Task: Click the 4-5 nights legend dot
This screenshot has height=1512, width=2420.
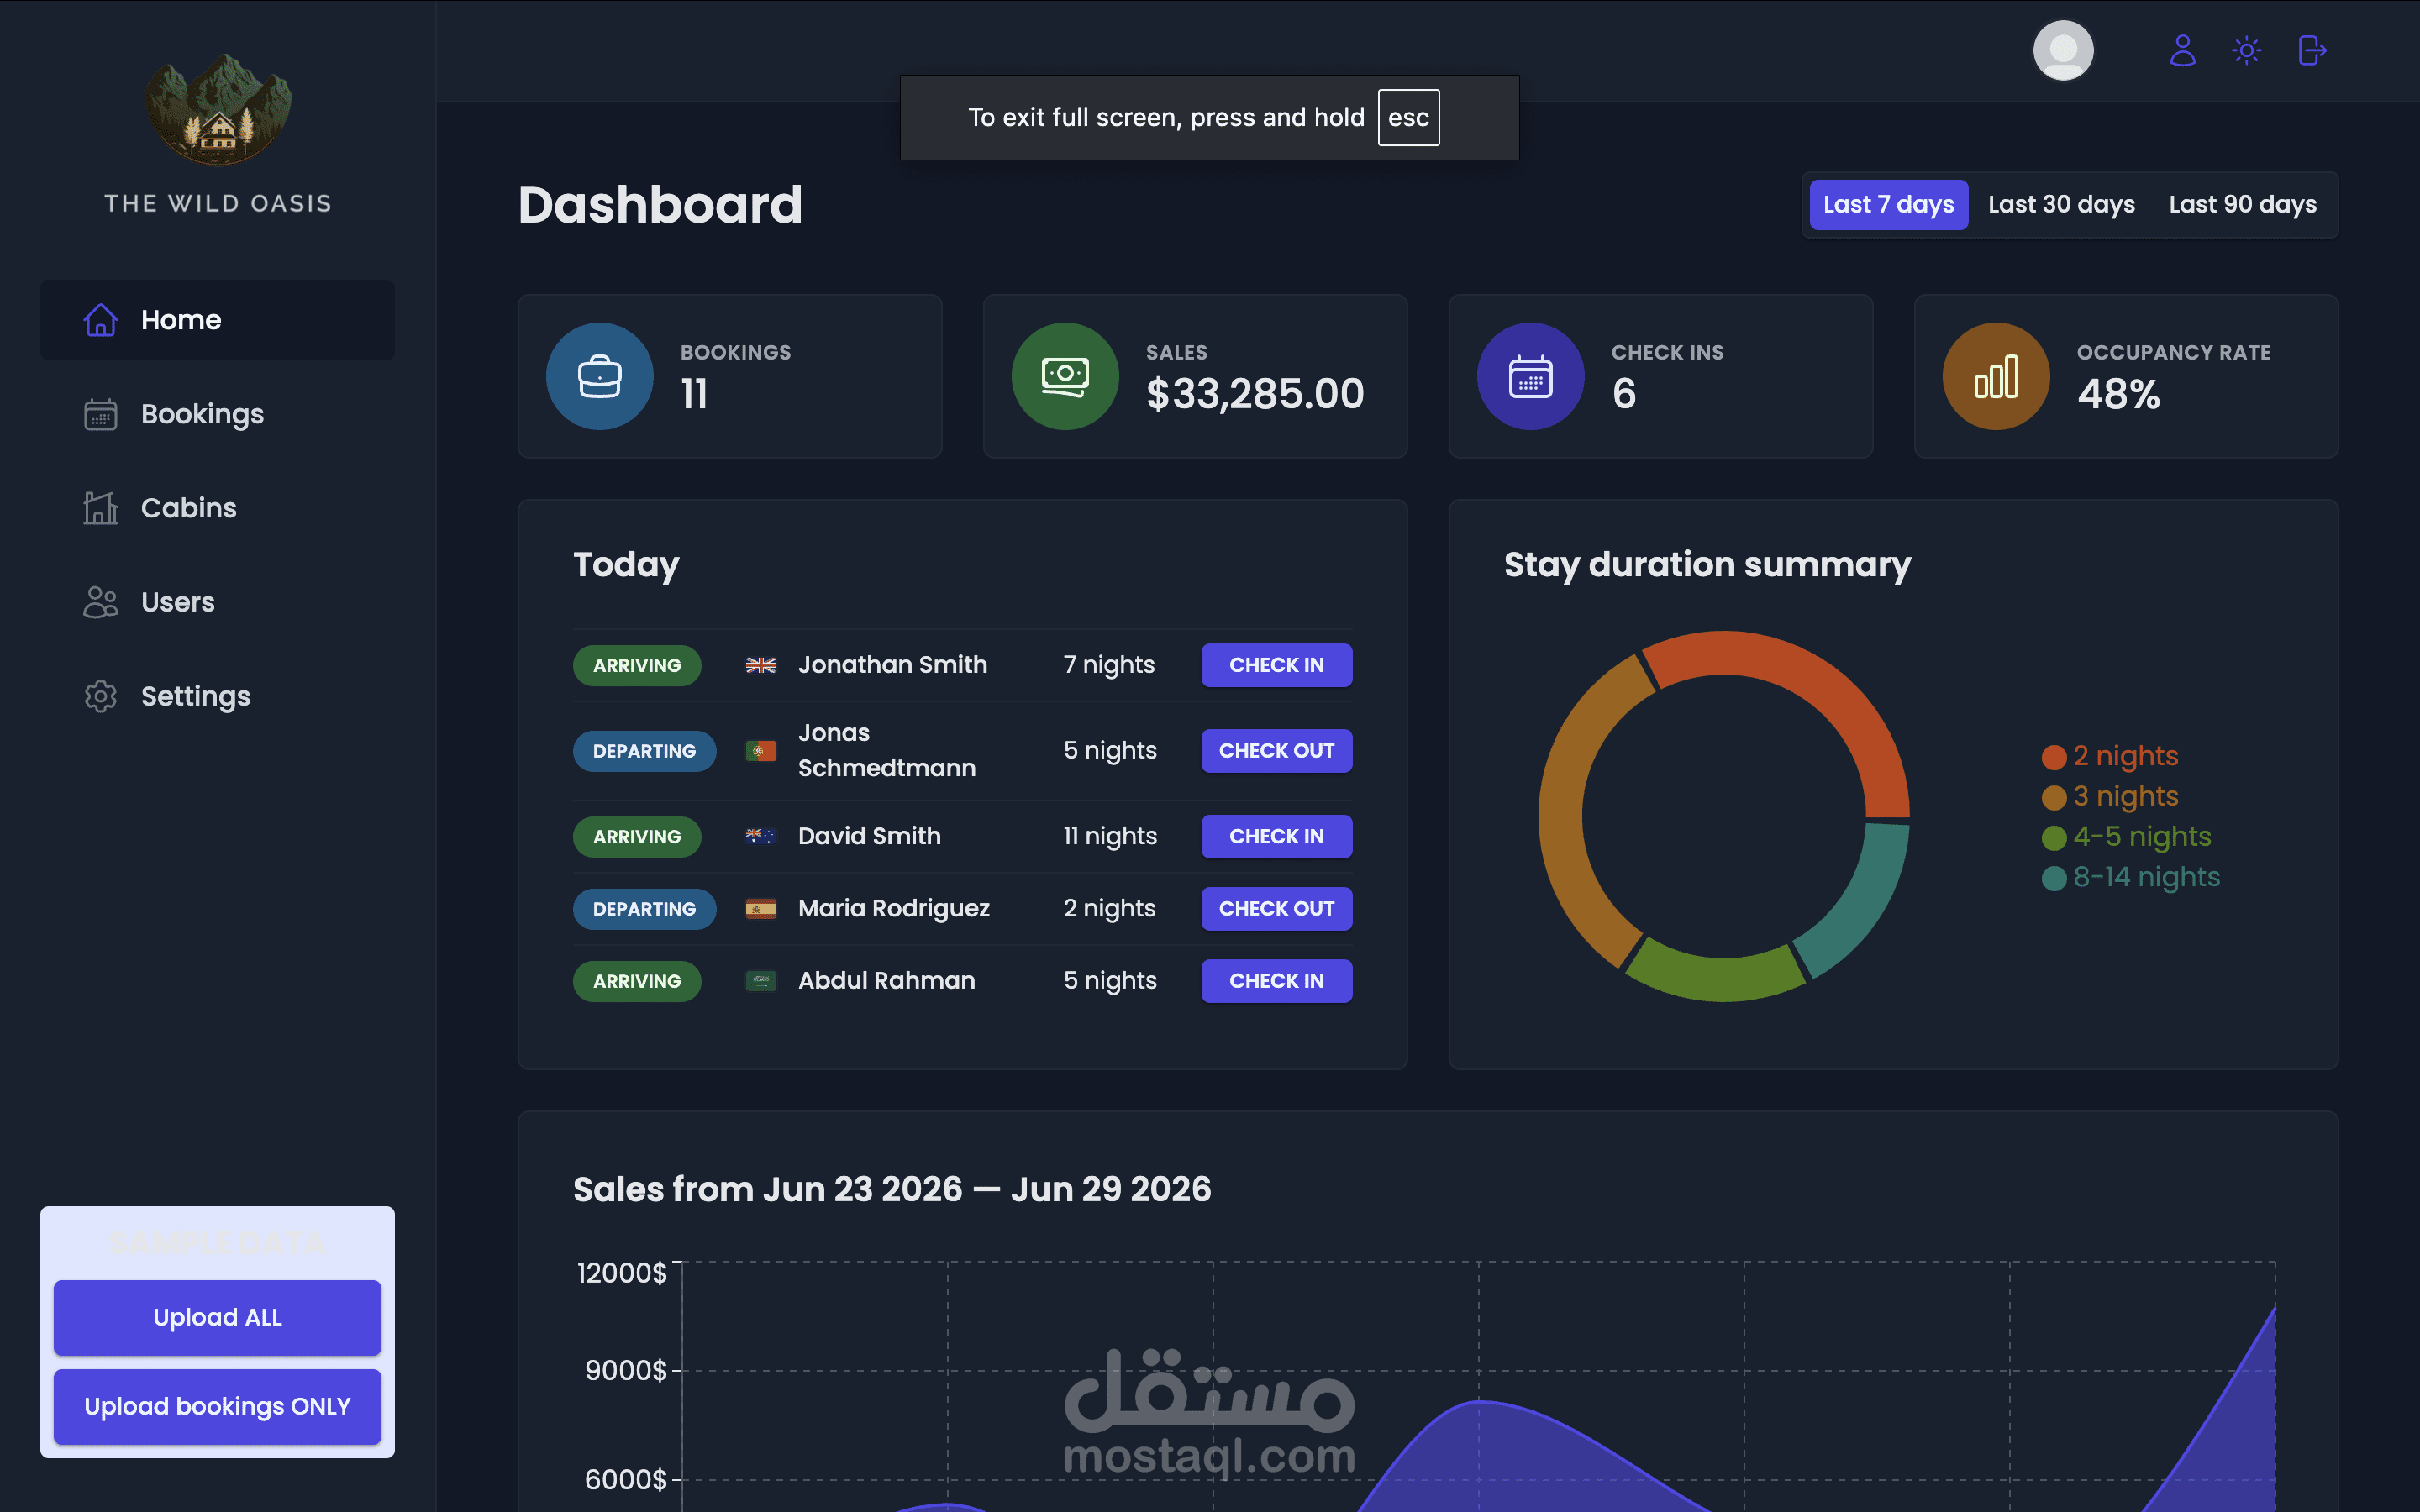Action: pos(2054,837)
